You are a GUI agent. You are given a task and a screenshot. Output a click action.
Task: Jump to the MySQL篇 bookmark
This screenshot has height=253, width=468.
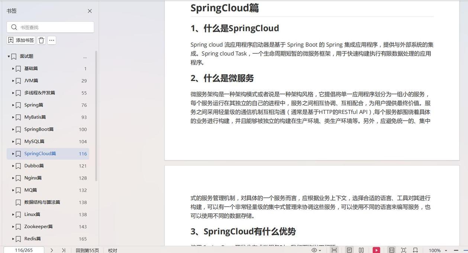point(34,141)
